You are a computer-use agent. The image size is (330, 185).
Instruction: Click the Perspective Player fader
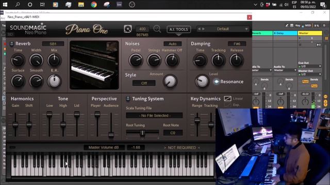point(97,114)
